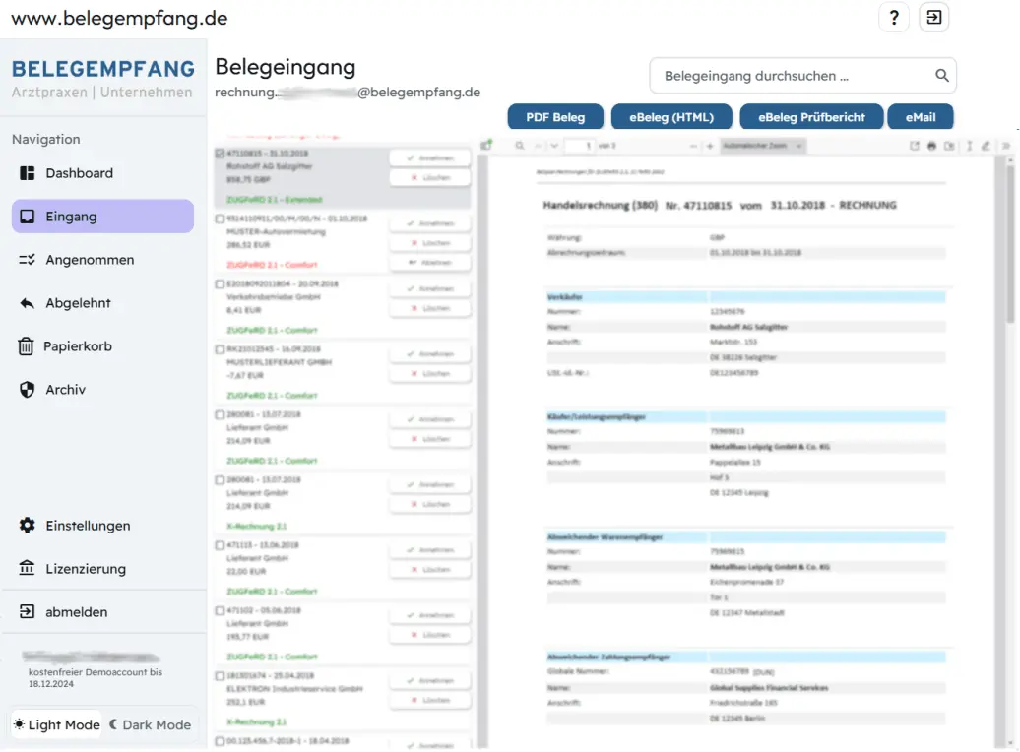Click the Dashboard grid icon
This screenshot has width=1020, height=752.
tap(27, 173)
